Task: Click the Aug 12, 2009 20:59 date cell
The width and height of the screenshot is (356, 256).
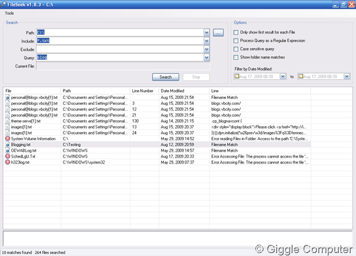Action: click(177, 145)
